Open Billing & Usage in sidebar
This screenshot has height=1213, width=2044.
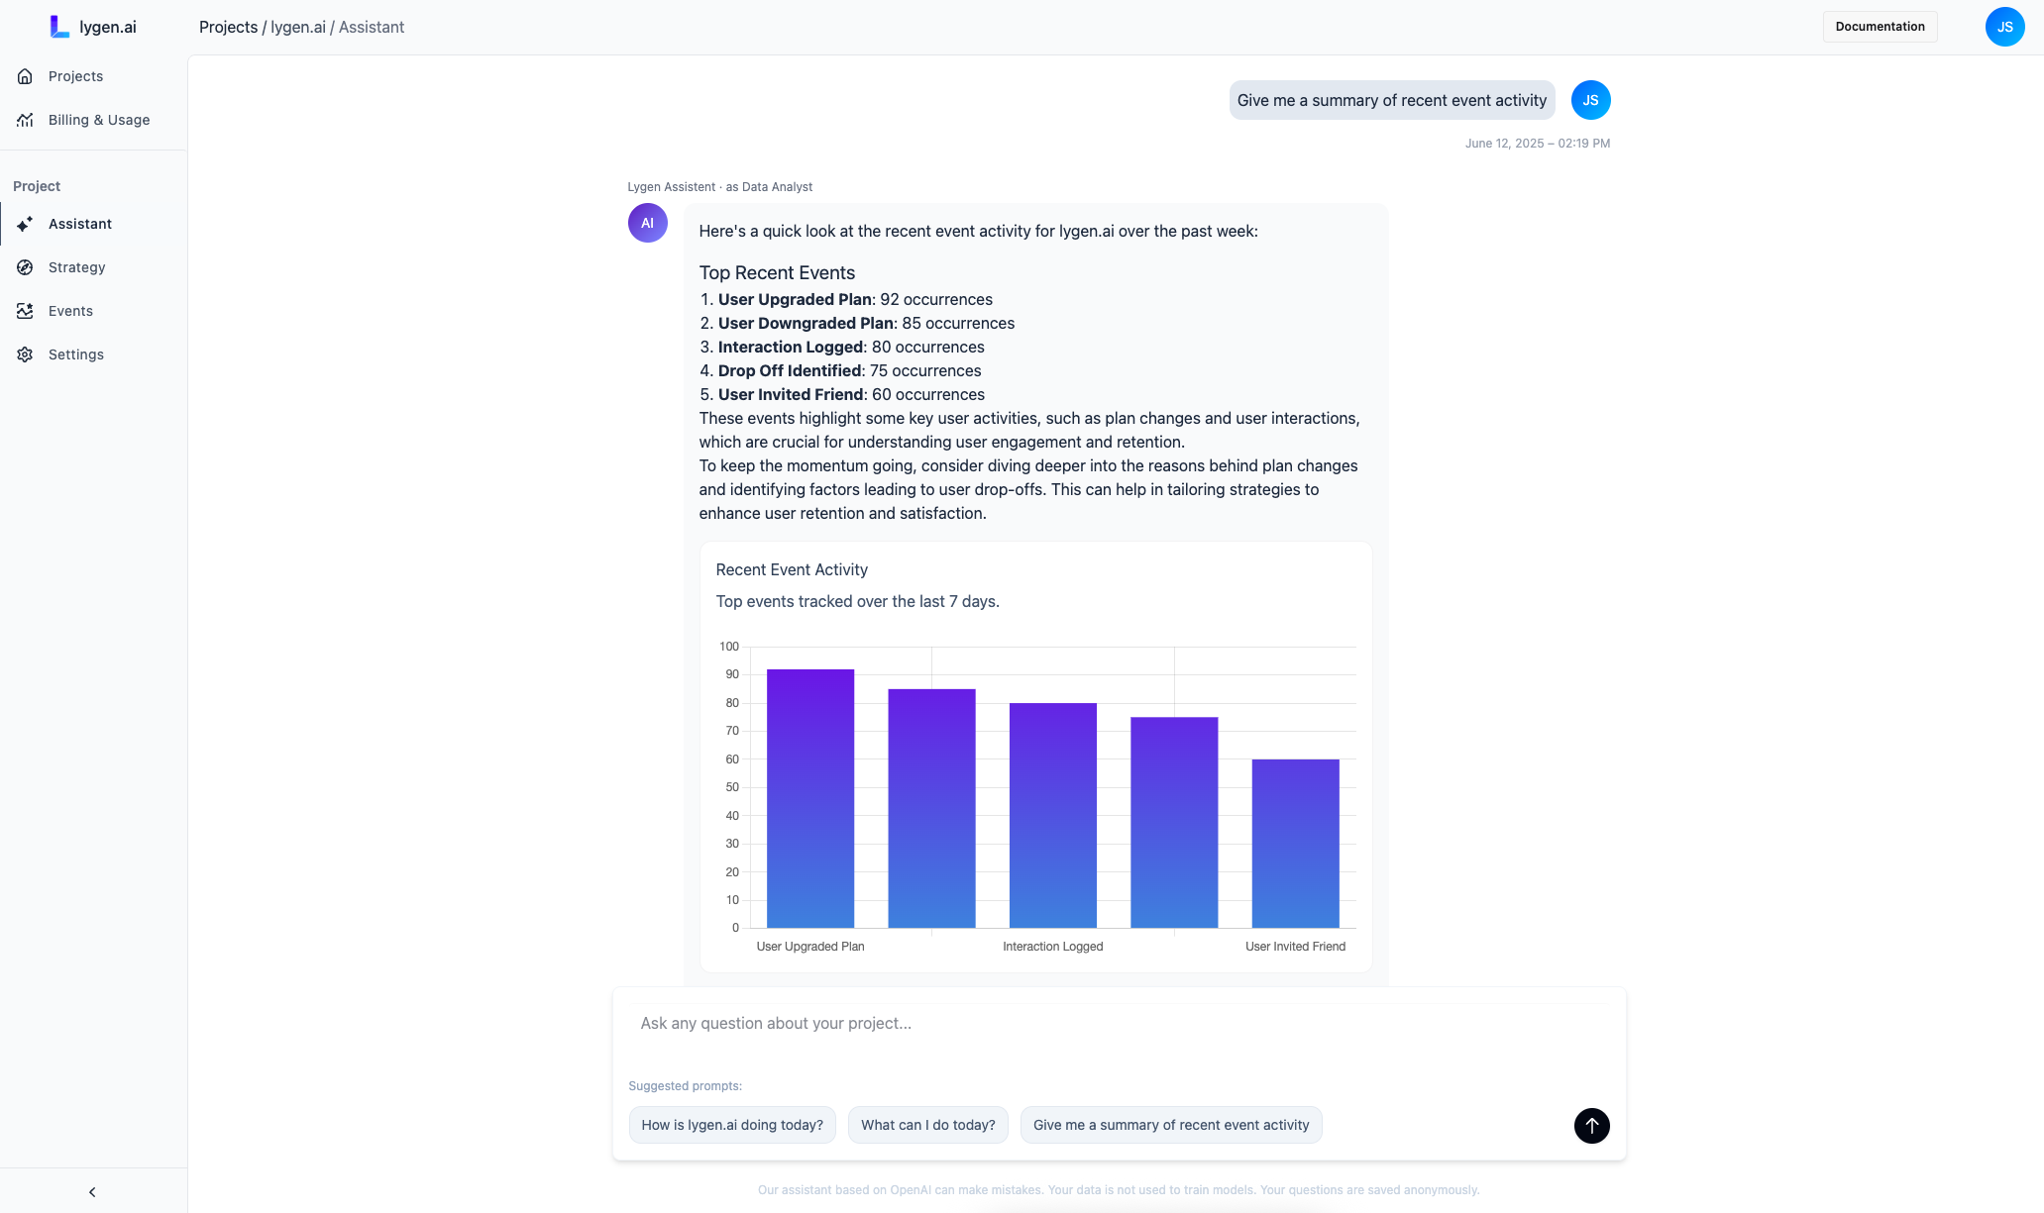pyautogui.click(x=93, y=120)
